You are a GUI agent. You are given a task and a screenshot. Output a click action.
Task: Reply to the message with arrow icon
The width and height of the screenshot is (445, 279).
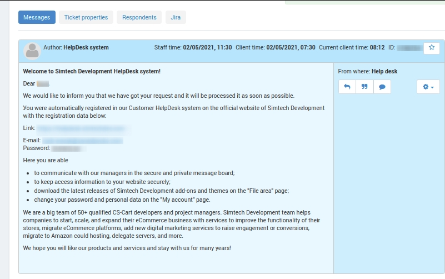(347, 87)
